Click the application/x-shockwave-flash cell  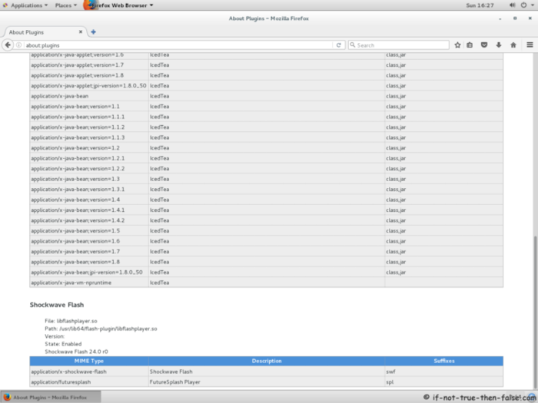89,372
